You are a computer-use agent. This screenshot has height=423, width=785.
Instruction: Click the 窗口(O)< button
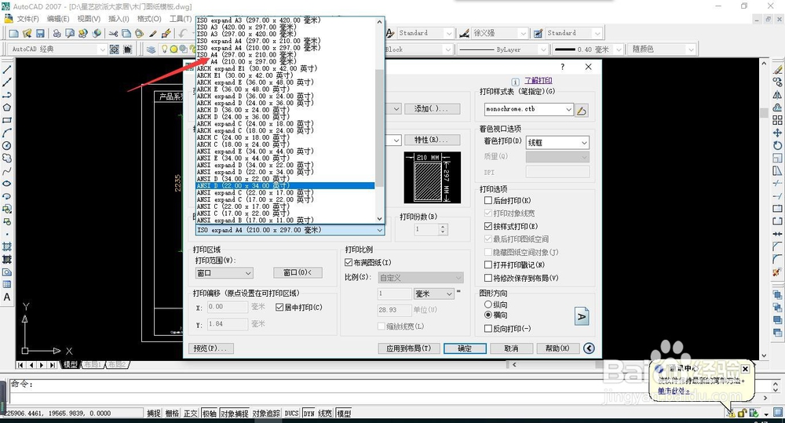click(x=298, y=272)
